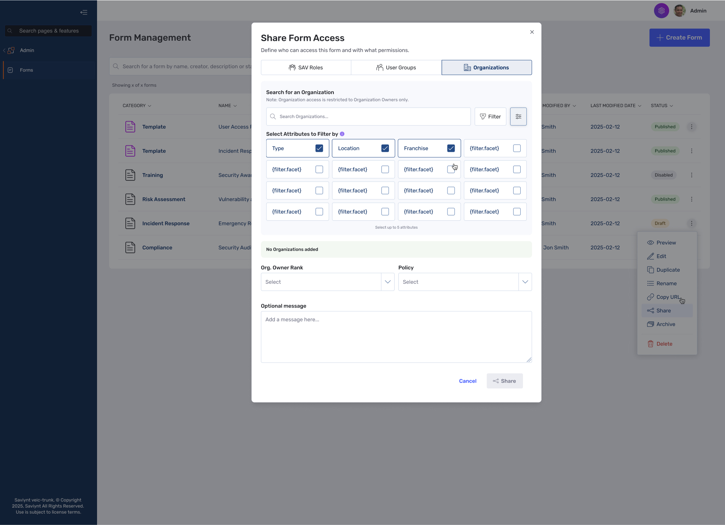Viewport: 725px width, 525px height.
Task: Click the Forms sidebar icon
Action: click(11, 70)
